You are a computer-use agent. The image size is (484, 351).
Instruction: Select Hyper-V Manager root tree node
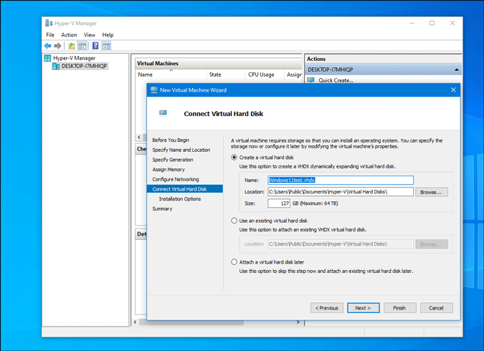pos(74,58)
